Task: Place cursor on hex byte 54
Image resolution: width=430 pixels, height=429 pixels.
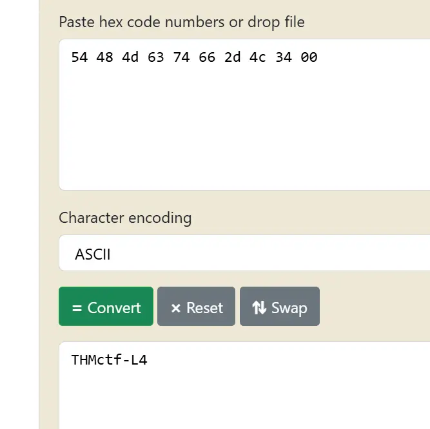Action: (79, 57)
